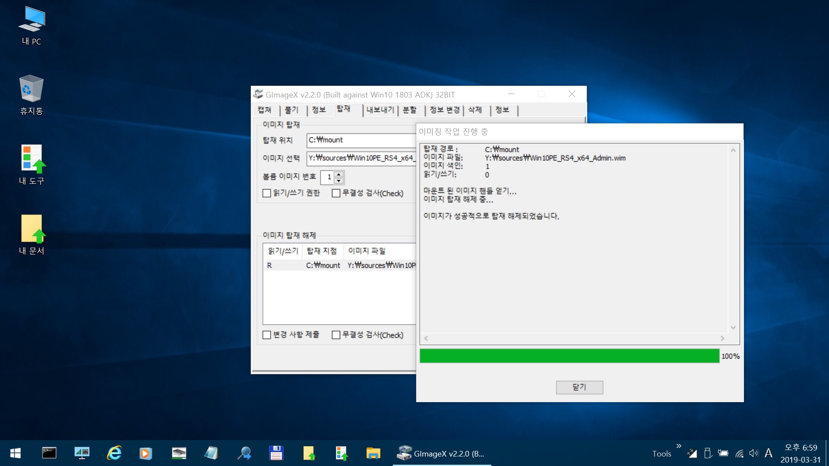Viewport: 829px width, 466px height.
Task: Open the media player taskbar icon
Action: [x=146, y=453]
